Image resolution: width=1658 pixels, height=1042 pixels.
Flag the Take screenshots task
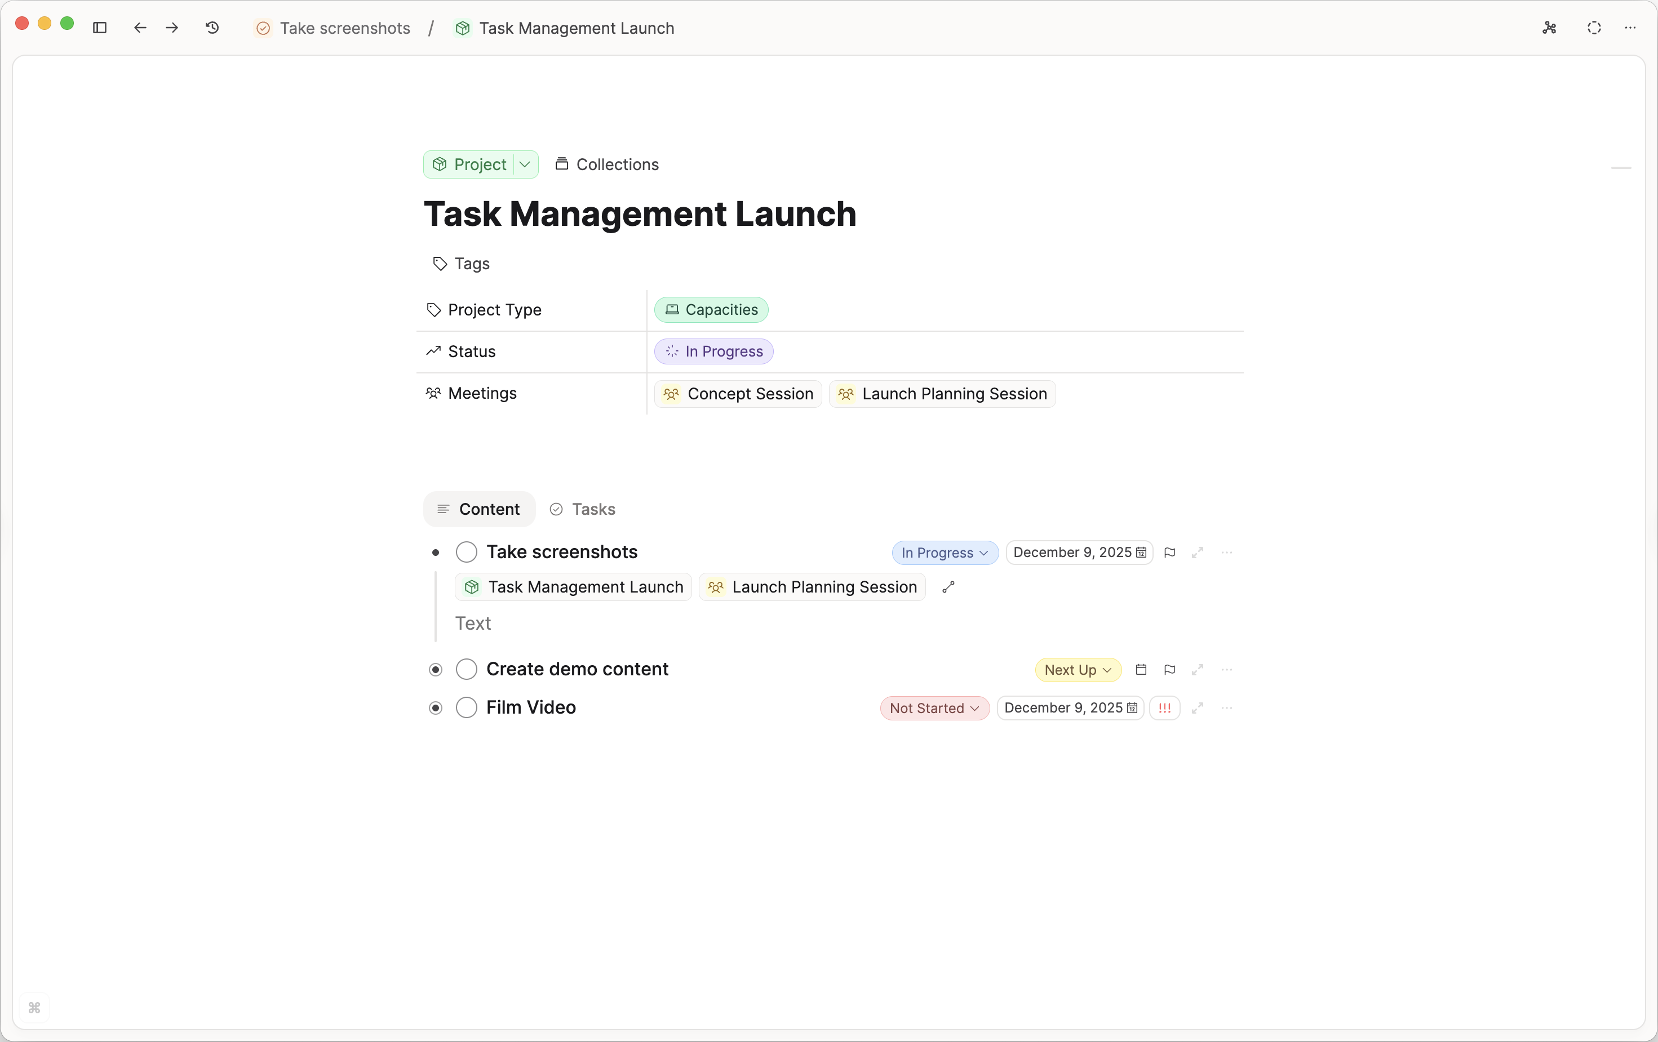pos(1170,552)
